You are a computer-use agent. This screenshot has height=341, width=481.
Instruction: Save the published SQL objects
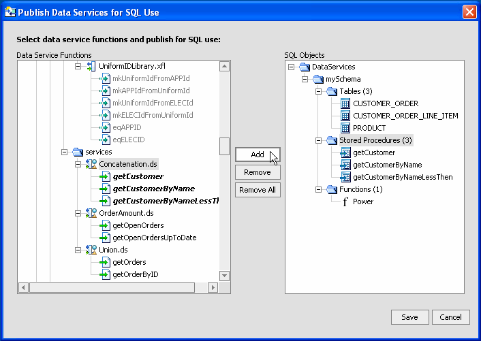(x=410, y=317)
